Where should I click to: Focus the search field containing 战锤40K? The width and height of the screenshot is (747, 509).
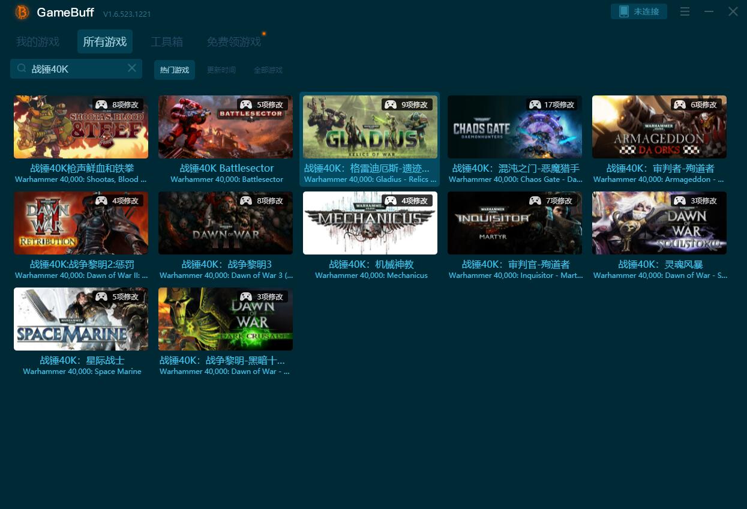coord(76,68)
